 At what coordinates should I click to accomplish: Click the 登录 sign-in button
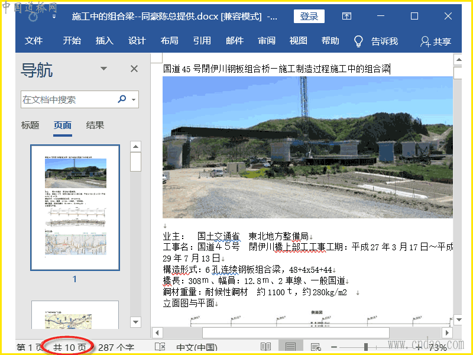click(309, 17)
